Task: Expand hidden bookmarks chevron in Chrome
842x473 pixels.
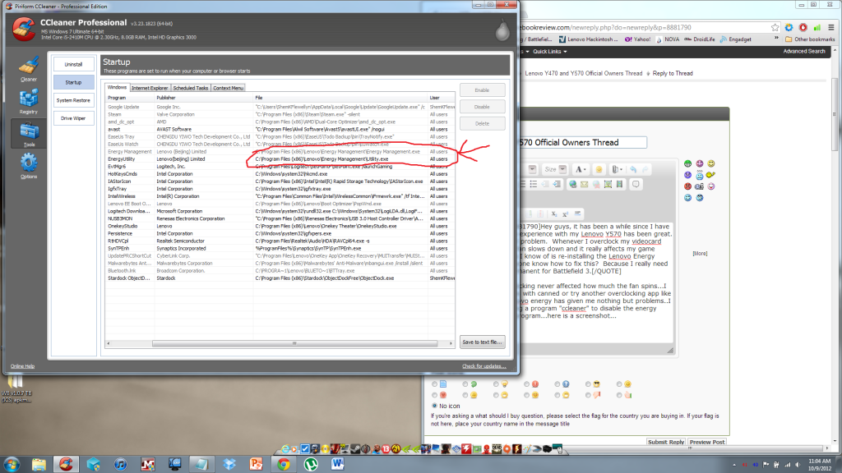Action: click(776, 39)
